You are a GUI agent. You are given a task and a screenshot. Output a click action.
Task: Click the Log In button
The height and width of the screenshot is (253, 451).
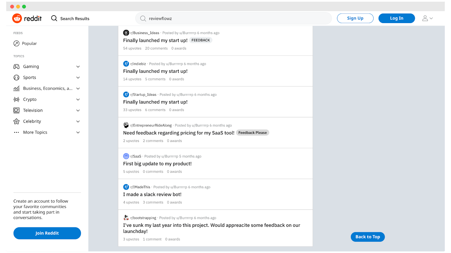tap(397, 18)
